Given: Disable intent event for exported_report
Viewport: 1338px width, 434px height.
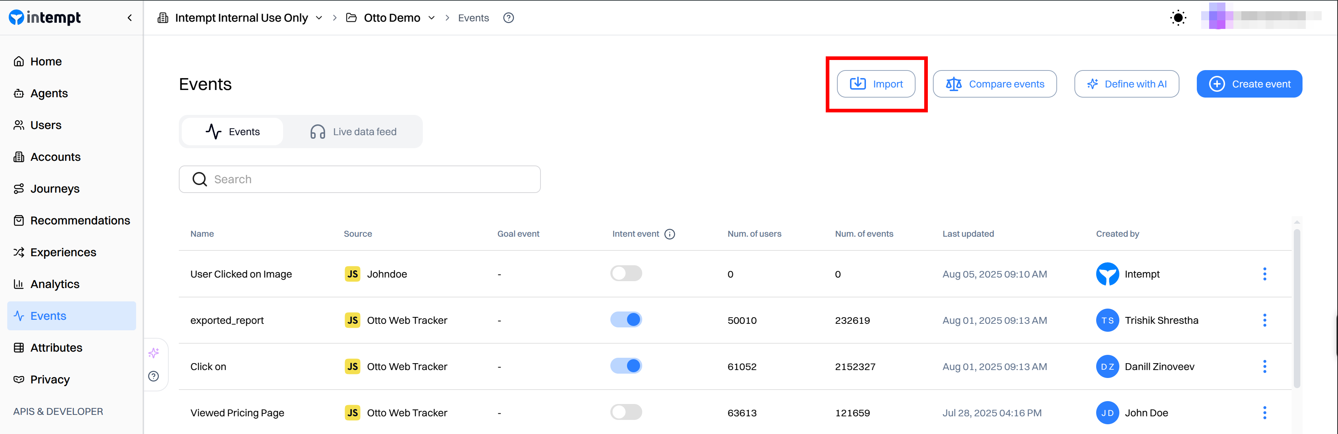Looking at the screenshot, I should pos(626,319).
